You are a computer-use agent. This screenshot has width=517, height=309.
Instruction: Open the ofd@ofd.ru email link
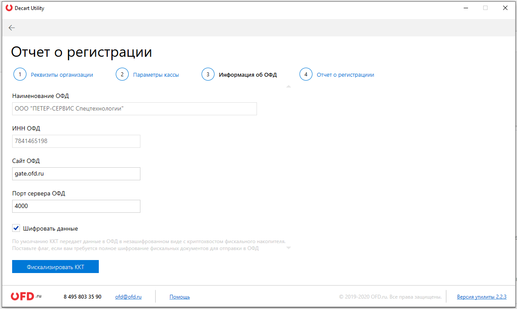click(x=128, y=297)
